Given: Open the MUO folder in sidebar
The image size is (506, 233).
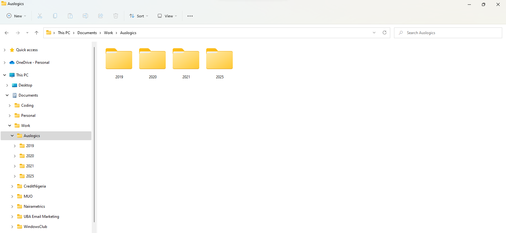Looking at the screenshot, I should coord(28,196).
